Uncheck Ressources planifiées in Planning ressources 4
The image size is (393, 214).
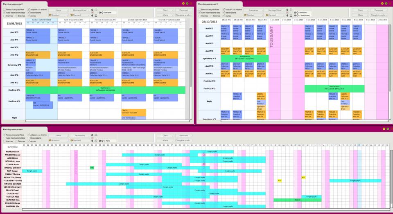tap(4, 135)
